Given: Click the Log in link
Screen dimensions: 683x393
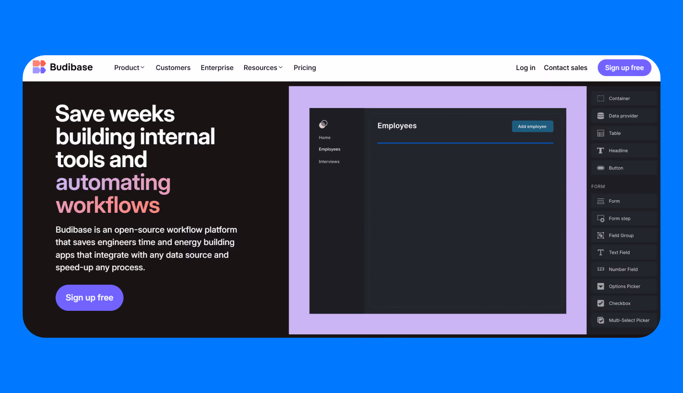Looking at the screenshot, I should [525, 68].
